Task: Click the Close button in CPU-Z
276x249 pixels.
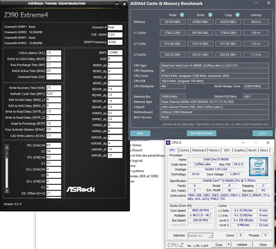Action: [x=263, y=245]
